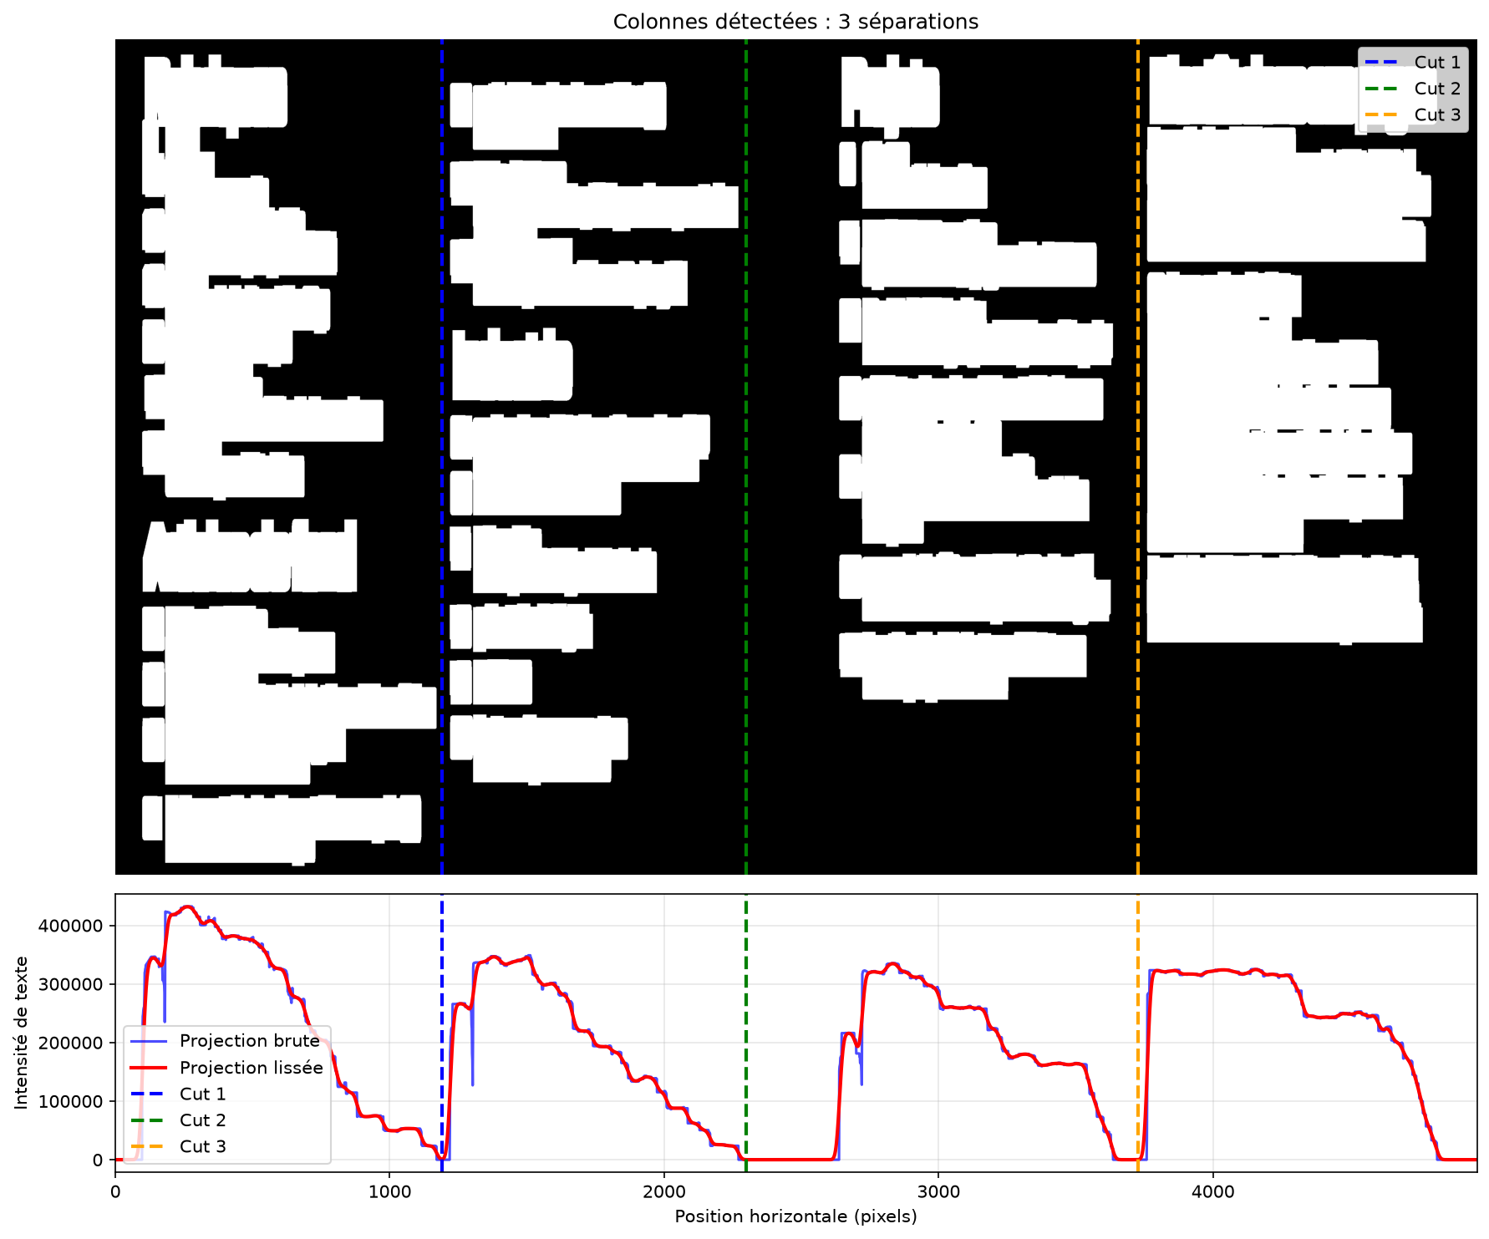Click the y-axis tick label "200000"
Viewport: 1489px width, 1239px height.
(71, 1043)
